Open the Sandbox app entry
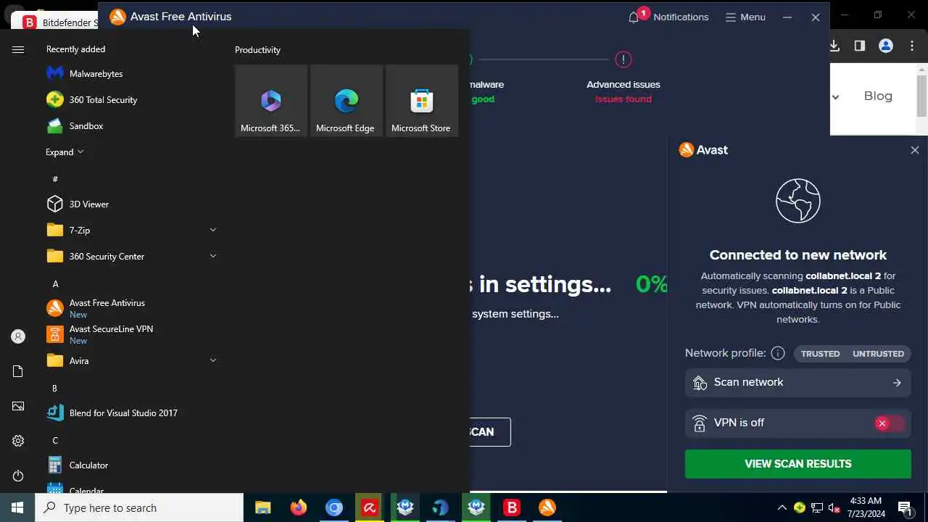The width and height of the screenshot is (928, 522). point(130,125)
